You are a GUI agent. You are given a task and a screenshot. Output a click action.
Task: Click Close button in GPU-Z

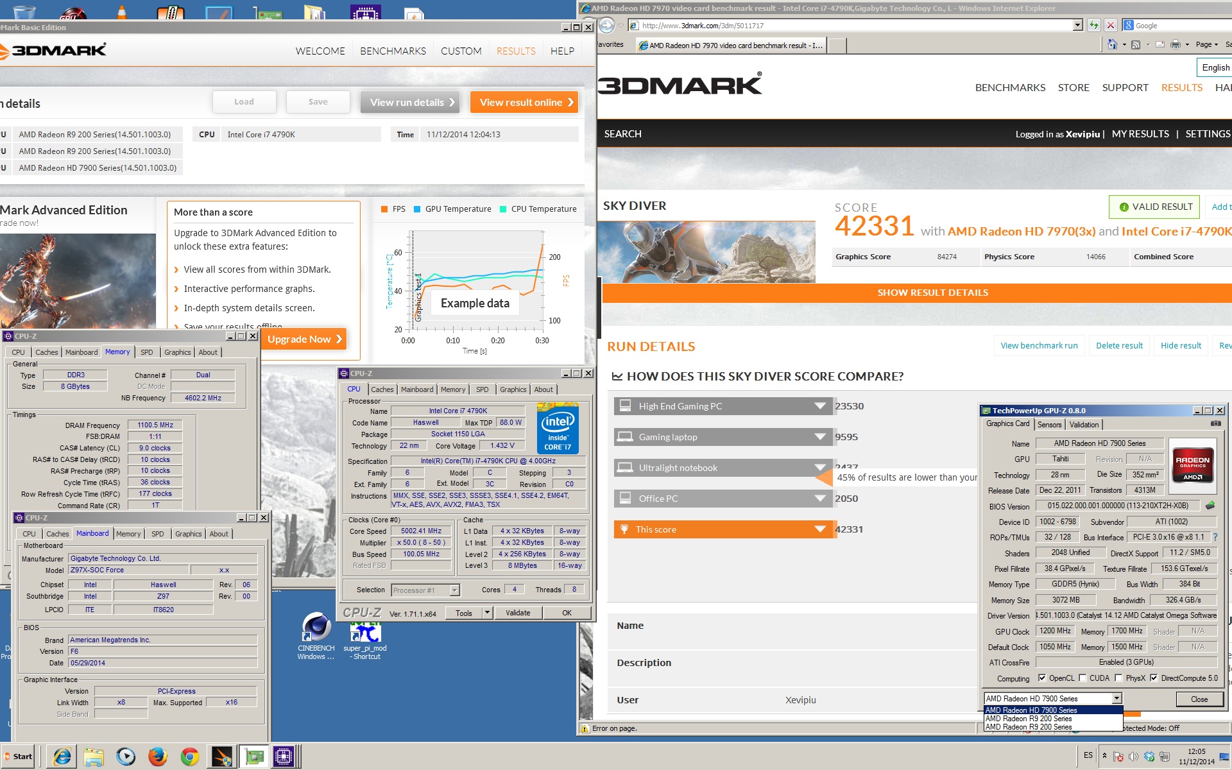(x=1199, y=699)
